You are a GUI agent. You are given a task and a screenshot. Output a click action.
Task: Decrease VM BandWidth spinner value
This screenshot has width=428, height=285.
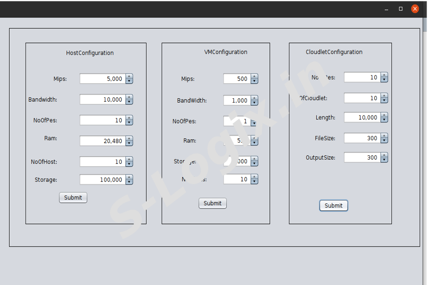[254, 103]
